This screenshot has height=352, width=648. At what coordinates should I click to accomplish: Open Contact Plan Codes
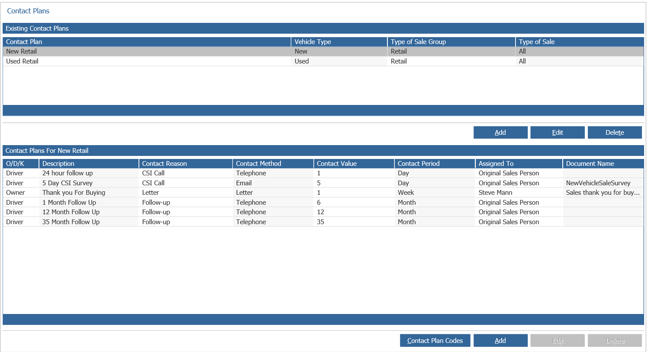(x=435, y=341)
